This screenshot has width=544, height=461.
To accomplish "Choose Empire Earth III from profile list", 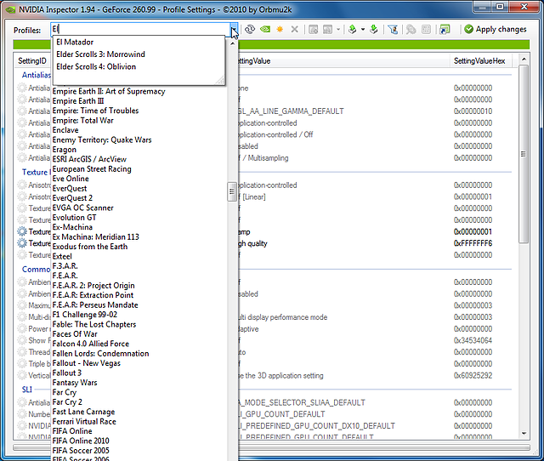I will 78,101.
